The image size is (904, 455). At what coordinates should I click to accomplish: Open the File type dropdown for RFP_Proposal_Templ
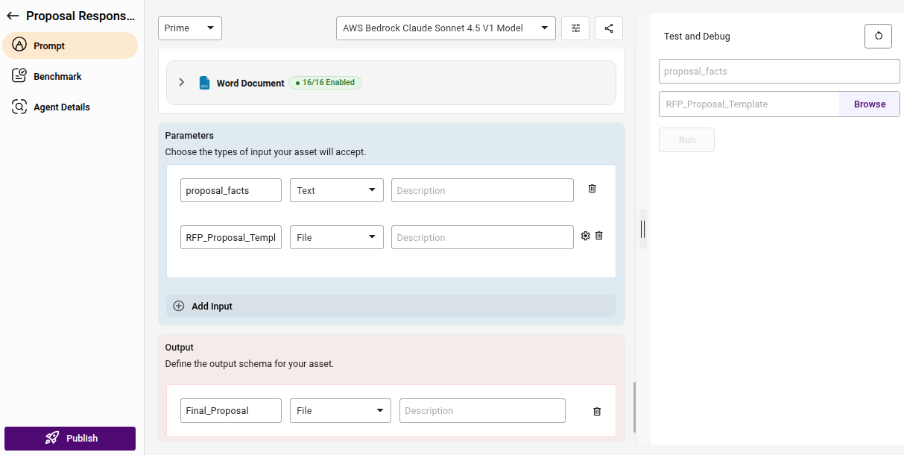click(x=337, y=237)
